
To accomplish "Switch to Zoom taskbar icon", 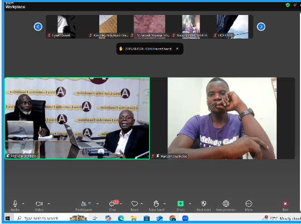I will pyautogui.click(x=185, y=218).
